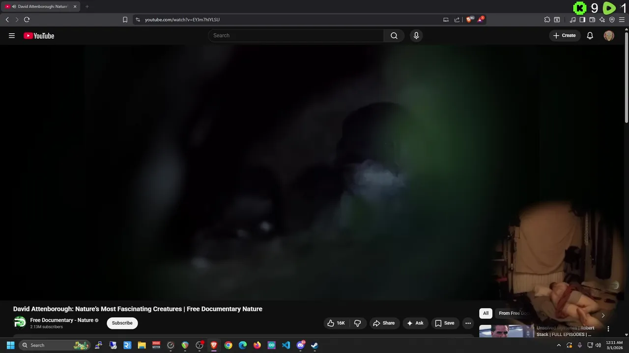Open Firefox from the taskbar

pyautogui.click(x=257, y=345)
